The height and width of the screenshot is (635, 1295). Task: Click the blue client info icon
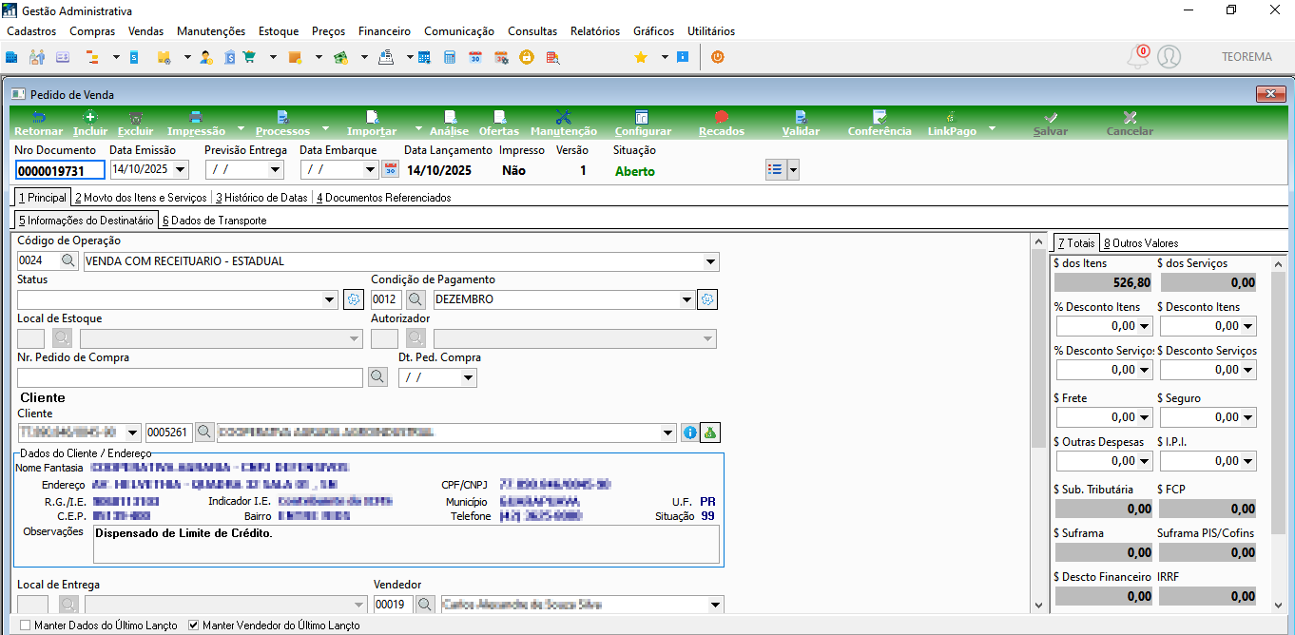click(x=690, y=433)
